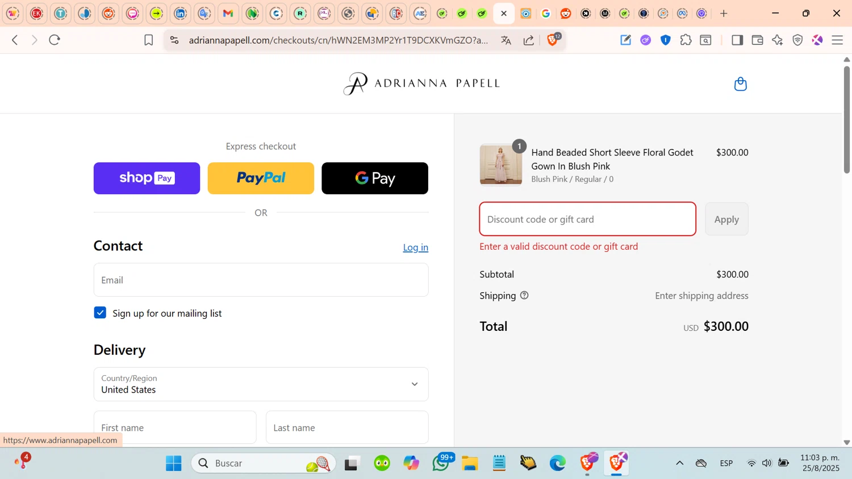Open a new browser tab with plus
This screenshot has height=479, width=852.
pos(724,13)
